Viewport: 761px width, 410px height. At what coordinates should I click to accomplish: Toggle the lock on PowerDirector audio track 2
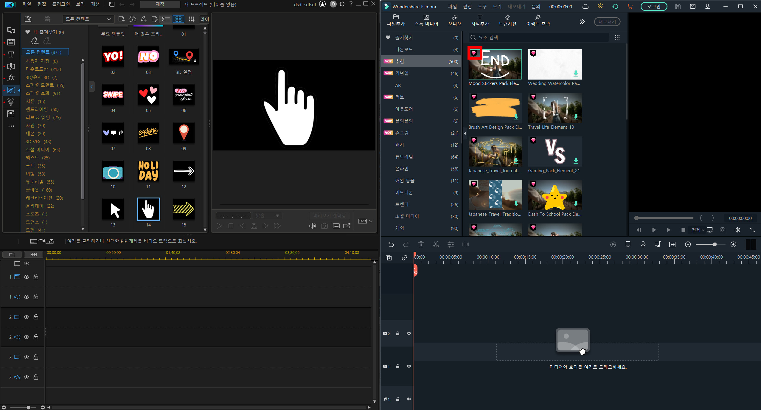tap(36, 337)
